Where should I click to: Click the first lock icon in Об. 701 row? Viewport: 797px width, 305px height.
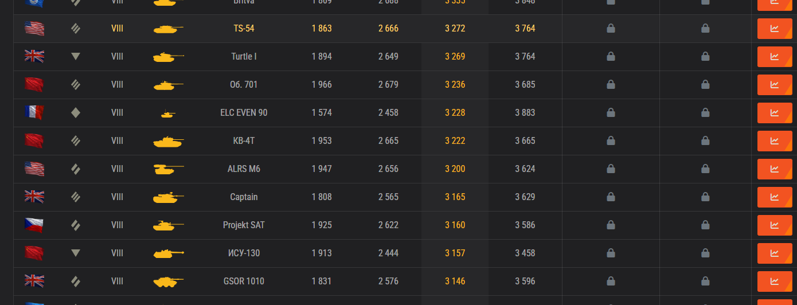coord(611,84)
